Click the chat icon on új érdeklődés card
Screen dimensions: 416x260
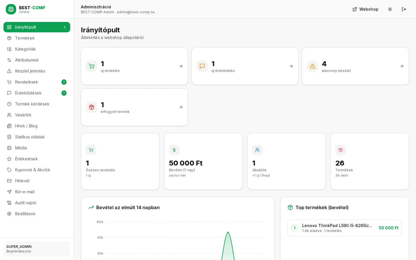202,66
